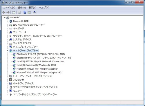Viewport: 145px width, 106px height.
Task: Select Microsoft Virtual WiFi Miniport Adapter #2
Action: coord(39,73)
